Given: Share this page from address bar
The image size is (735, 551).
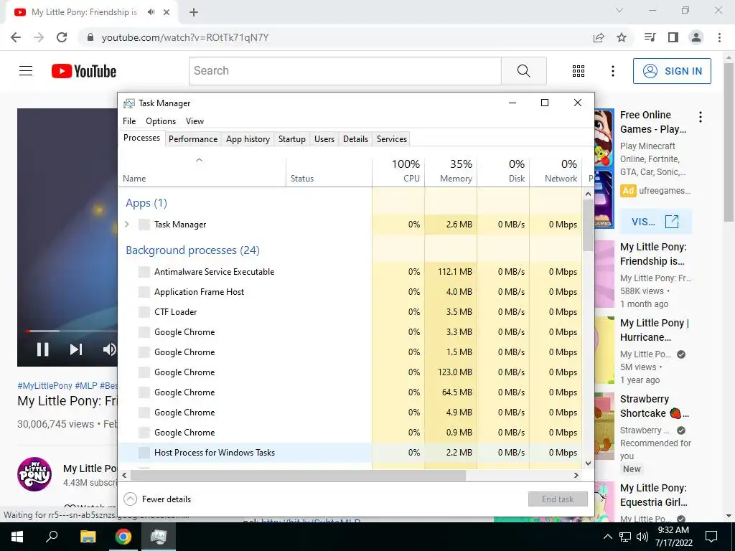Looking at the screenshot, I should 599,37.
